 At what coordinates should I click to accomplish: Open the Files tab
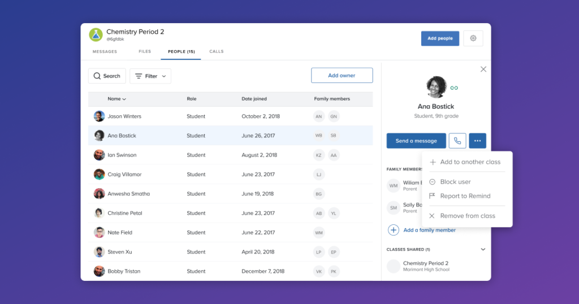point(145,51)
